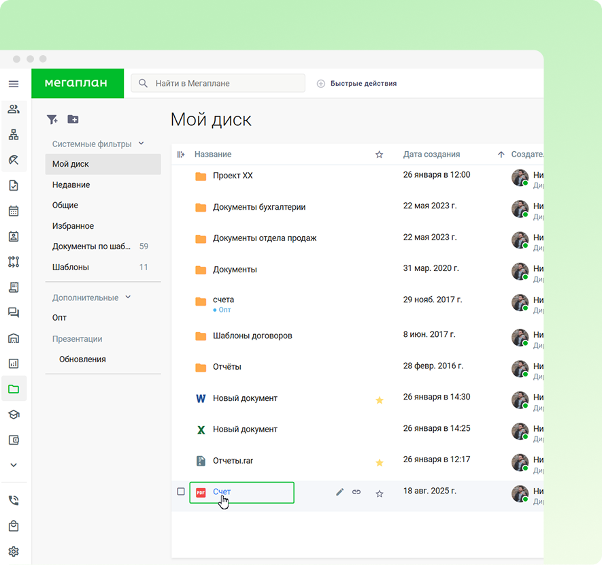Open the employees (people) sidebar icon

click(x=14, y=109)
